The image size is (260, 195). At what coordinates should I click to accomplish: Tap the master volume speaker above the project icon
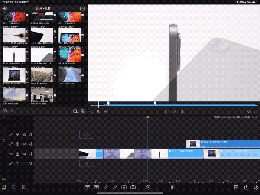coord(4,179)
